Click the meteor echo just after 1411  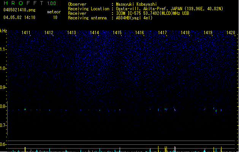25,109
